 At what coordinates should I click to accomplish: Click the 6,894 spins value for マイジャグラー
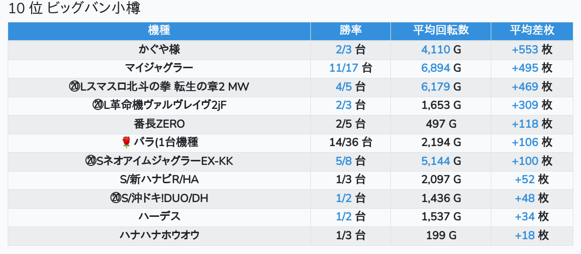point(435,68)
